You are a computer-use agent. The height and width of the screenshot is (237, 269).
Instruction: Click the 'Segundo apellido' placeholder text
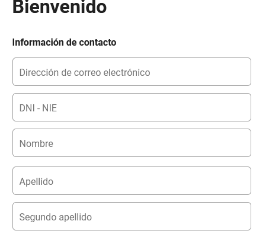(x=56, y=217)
